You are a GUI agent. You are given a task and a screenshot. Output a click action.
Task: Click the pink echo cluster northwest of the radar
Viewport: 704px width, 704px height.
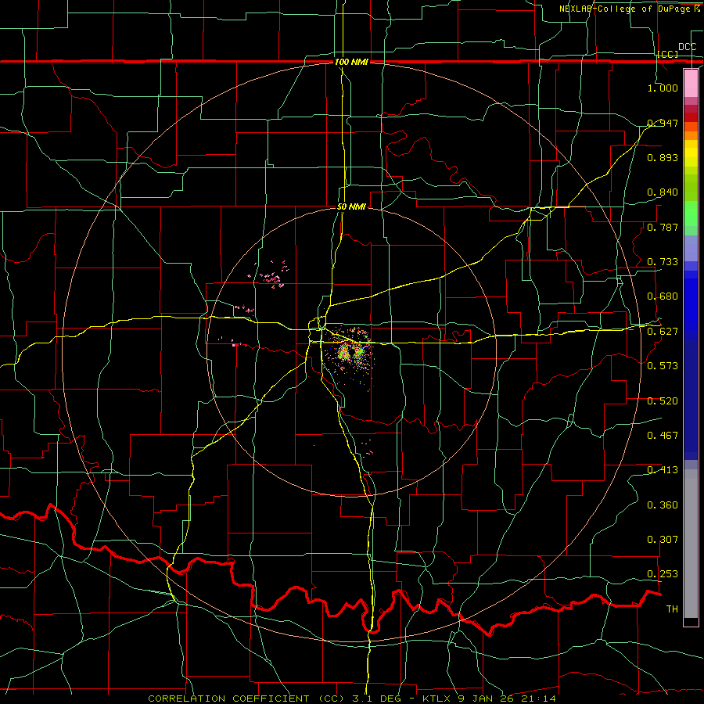[269, 275]
